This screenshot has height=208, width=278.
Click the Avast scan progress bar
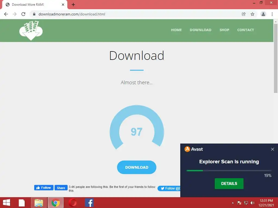[x=229, y=171]
